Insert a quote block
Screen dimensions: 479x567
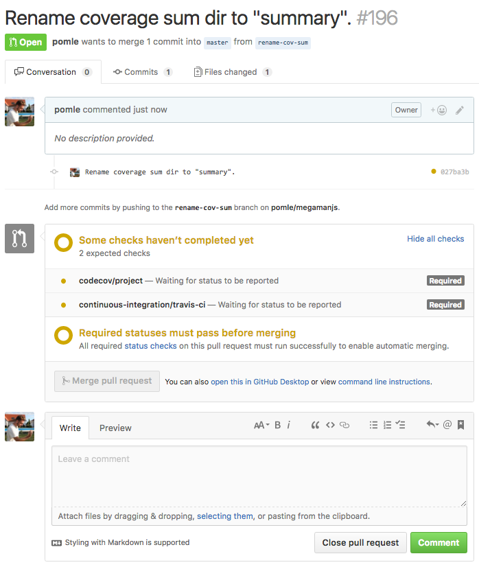(x=315, y=425)
